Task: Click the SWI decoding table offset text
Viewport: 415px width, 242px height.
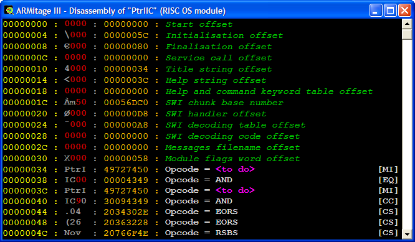Action: pyautogui.click(x=236, y=125)
